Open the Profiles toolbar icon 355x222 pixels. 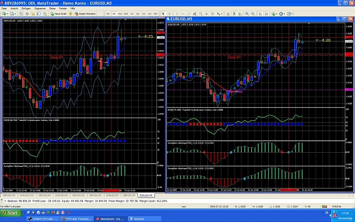(x=12, y=14)
